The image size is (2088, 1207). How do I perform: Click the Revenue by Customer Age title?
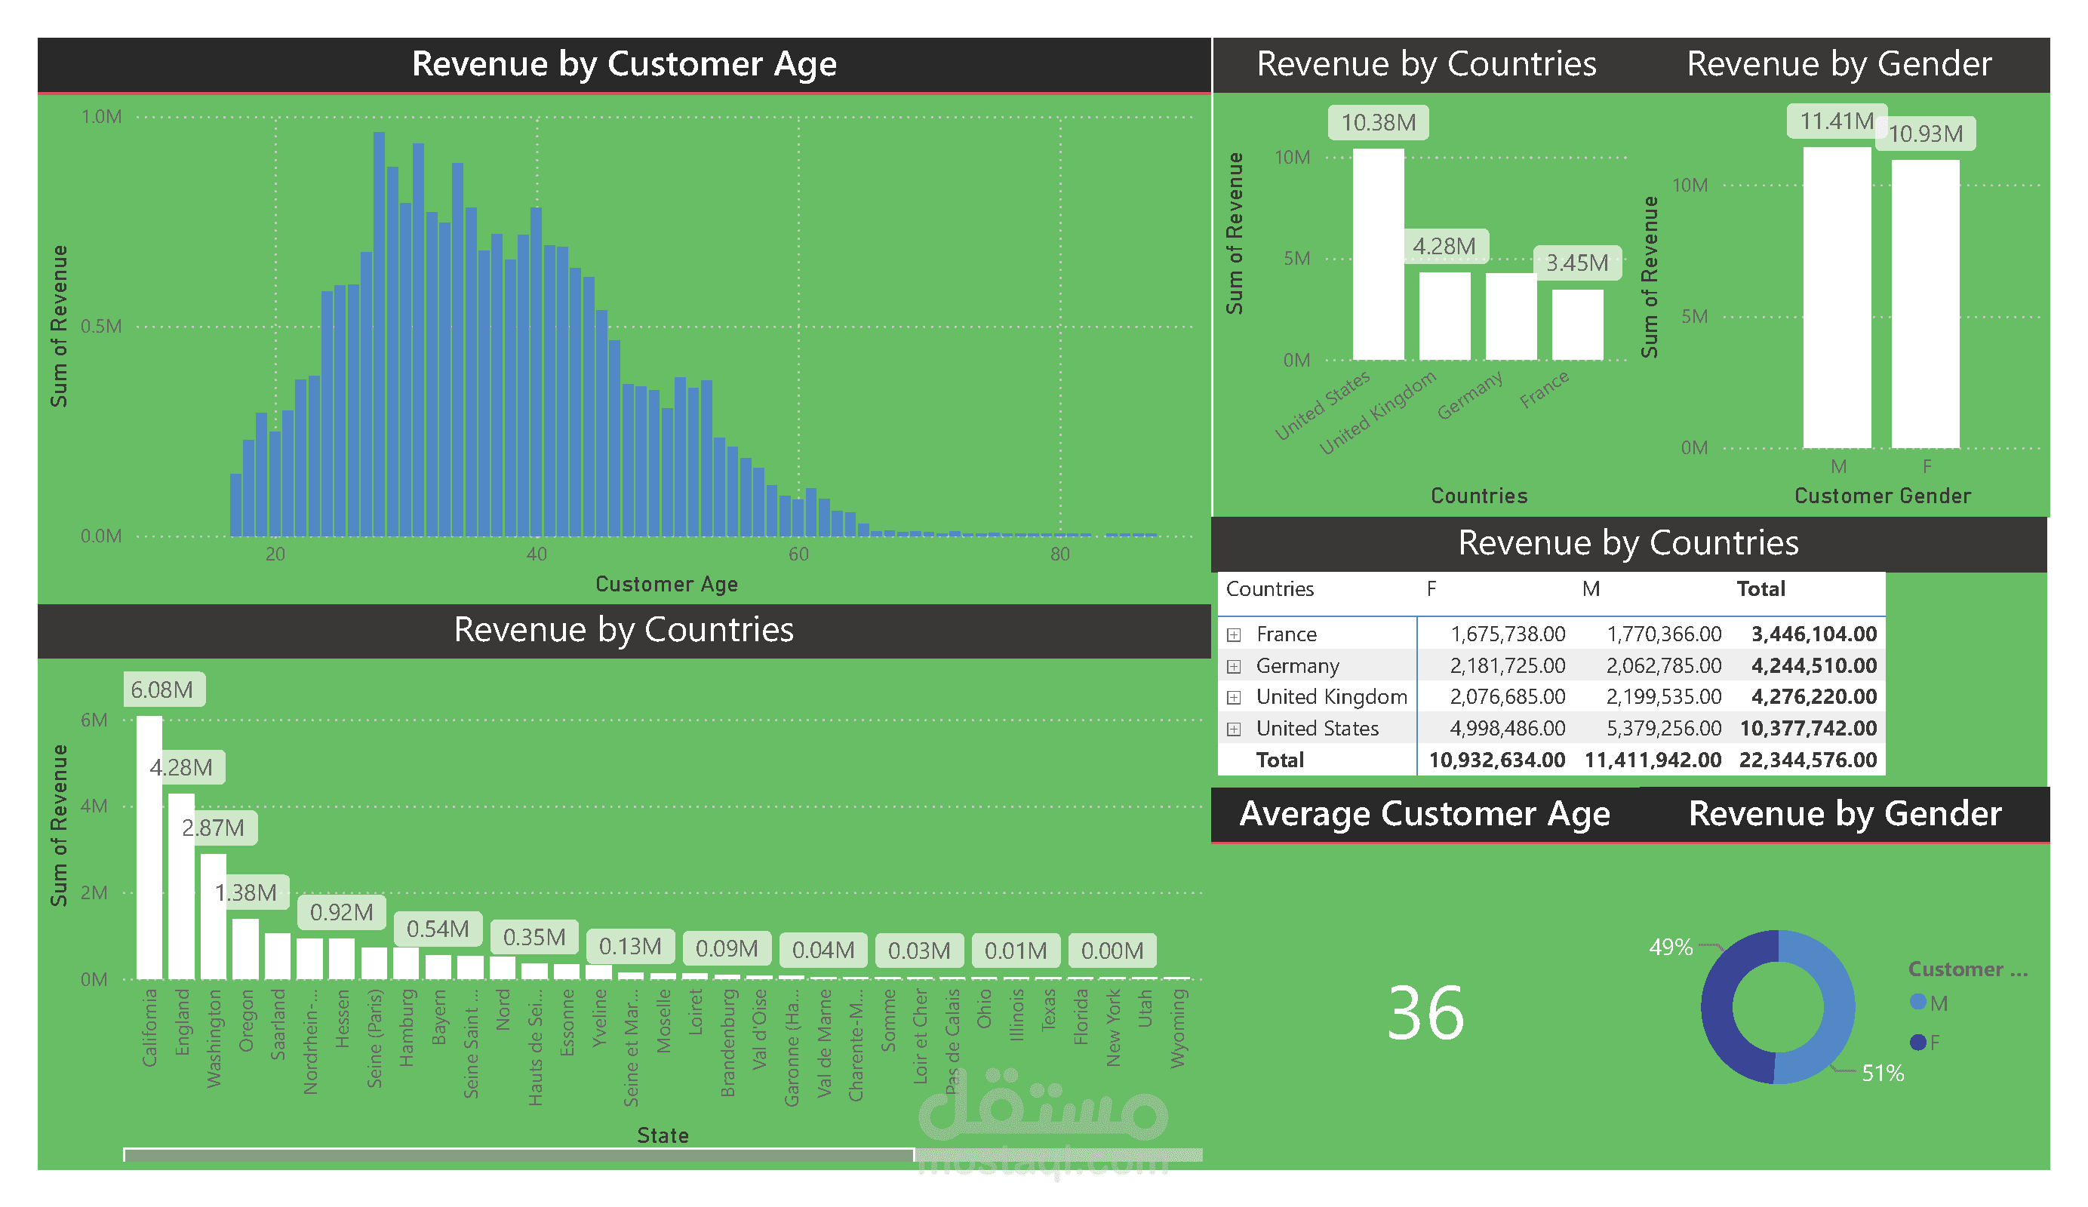pyautogui.click(x=624, y=64)
